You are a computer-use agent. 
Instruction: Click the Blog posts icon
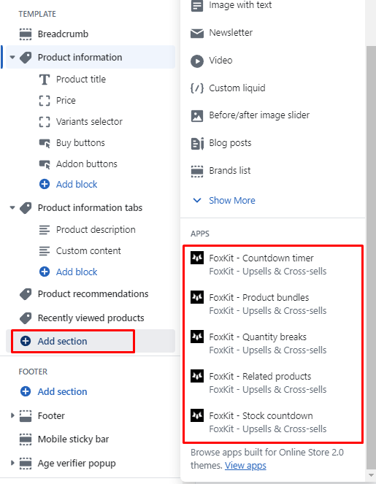[197, 143]
